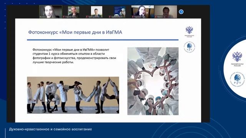
Task: Select the Администрация participant tile
Action: click(x=120, y=12)
